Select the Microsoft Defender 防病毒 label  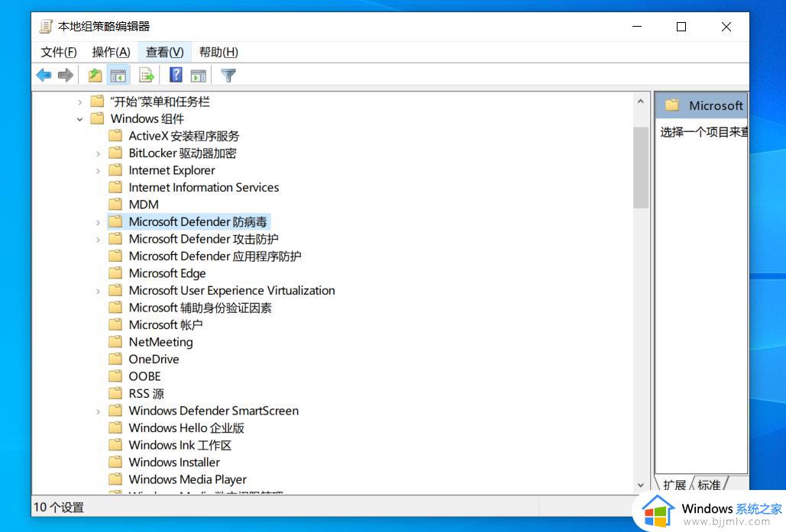click(x=198, y=221)
